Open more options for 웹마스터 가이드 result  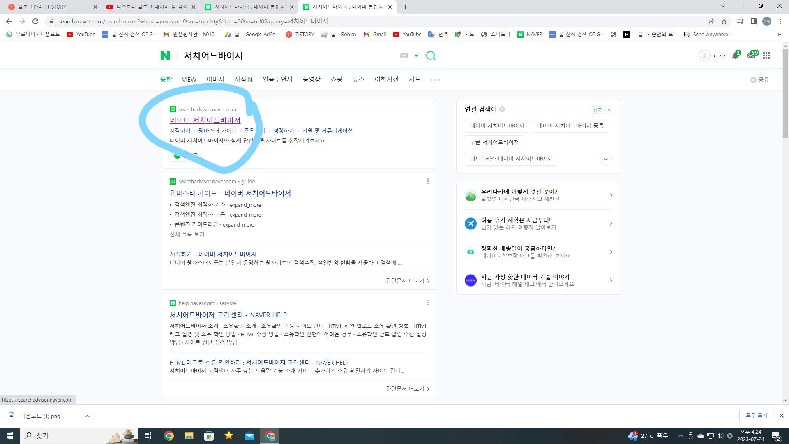(x=428, y=181)
